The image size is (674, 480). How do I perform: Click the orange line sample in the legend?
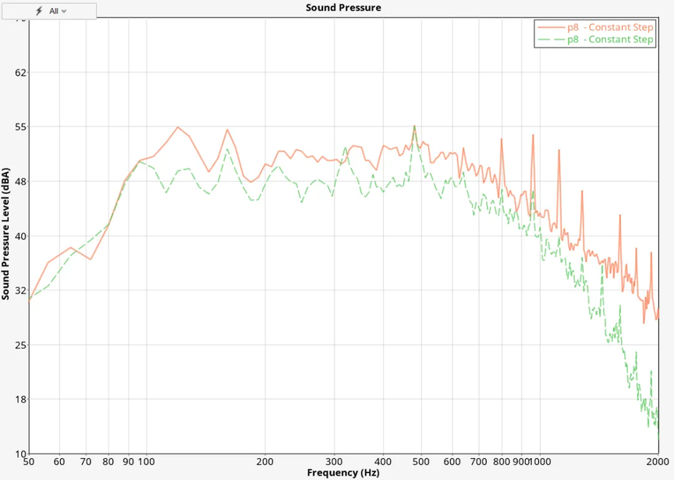tap(551, 27)
